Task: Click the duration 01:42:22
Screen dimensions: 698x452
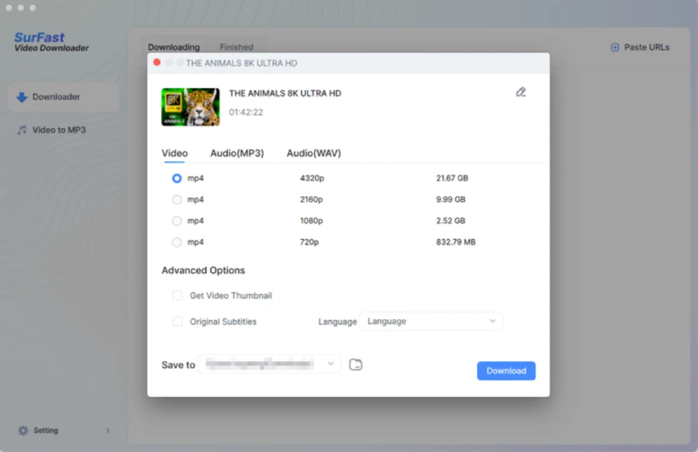Action: [x=246, y=112]
